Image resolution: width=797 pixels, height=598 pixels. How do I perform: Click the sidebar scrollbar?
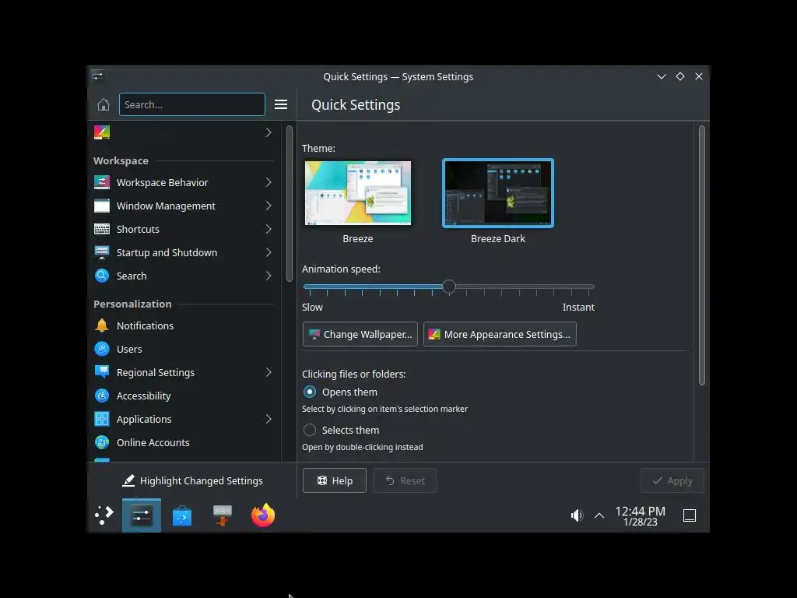pos(290,203)
